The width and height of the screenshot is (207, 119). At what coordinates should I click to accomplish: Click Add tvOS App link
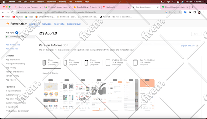12,49
